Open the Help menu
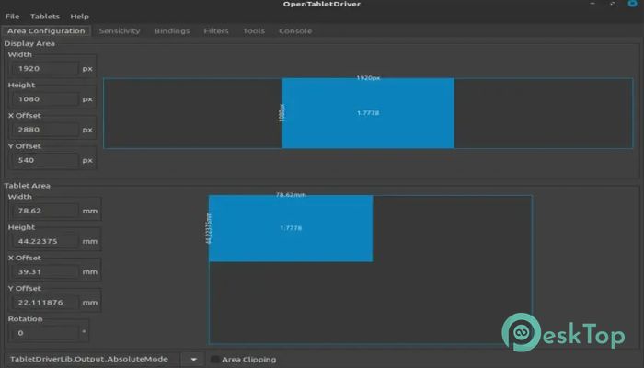Viewport: 644px width, 368px height. point(79,17)
